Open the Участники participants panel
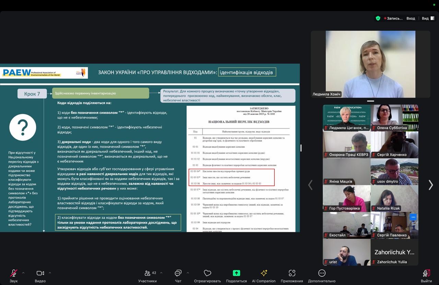The width and height of the screenshot is (439, 285). click(x=148, y=273)
